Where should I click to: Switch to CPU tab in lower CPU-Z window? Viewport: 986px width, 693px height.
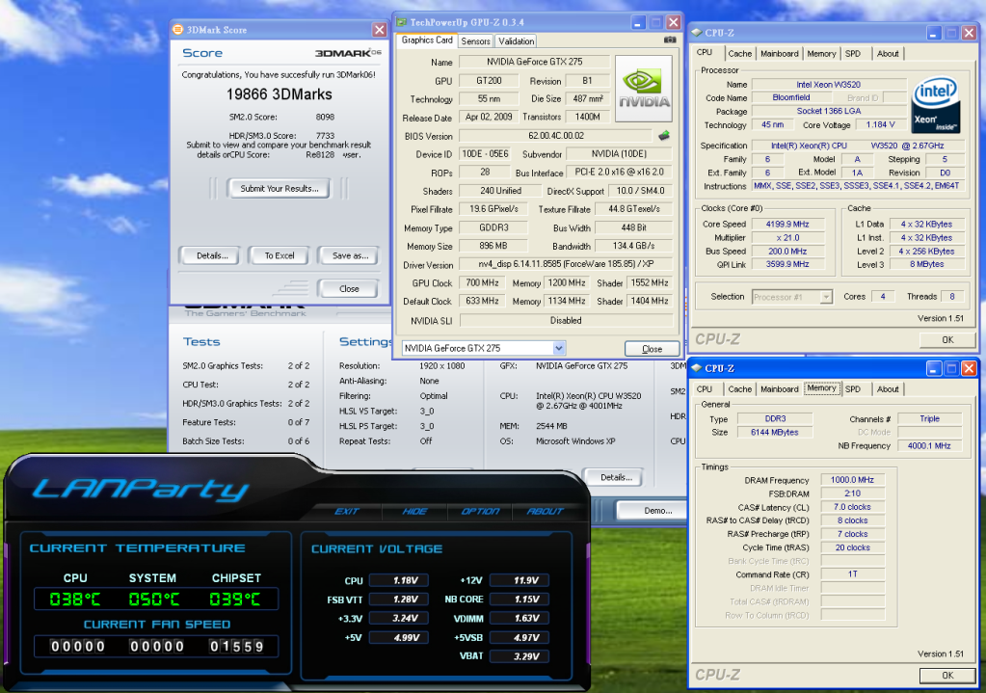tap(705, 389)
